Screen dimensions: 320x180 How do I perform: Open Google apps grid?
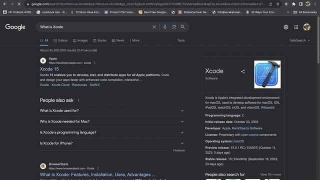(296, 27)
